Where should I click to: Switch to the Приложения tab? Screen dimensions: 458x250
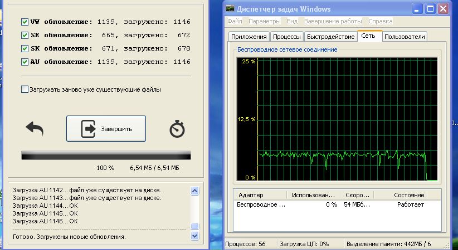[248, 37]
